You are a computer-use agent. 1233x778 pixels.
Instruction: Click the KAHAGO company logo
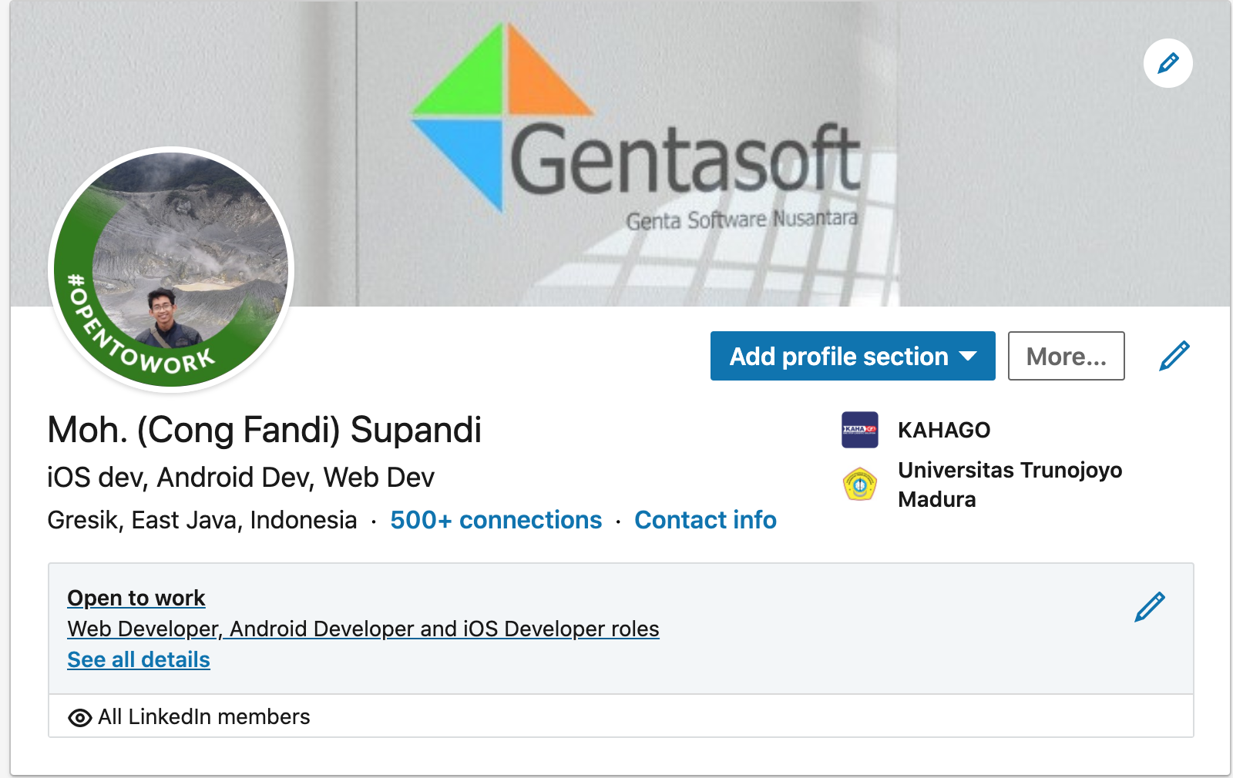859,430
